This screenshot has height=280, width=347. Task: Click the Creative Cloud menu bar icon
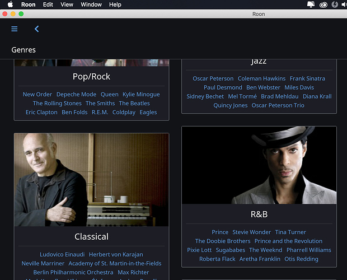click(323, 4)
